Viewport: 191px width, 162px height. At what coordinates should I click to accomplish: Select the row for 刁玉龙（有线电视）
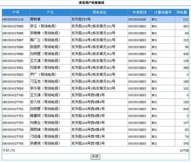(95, 81)
